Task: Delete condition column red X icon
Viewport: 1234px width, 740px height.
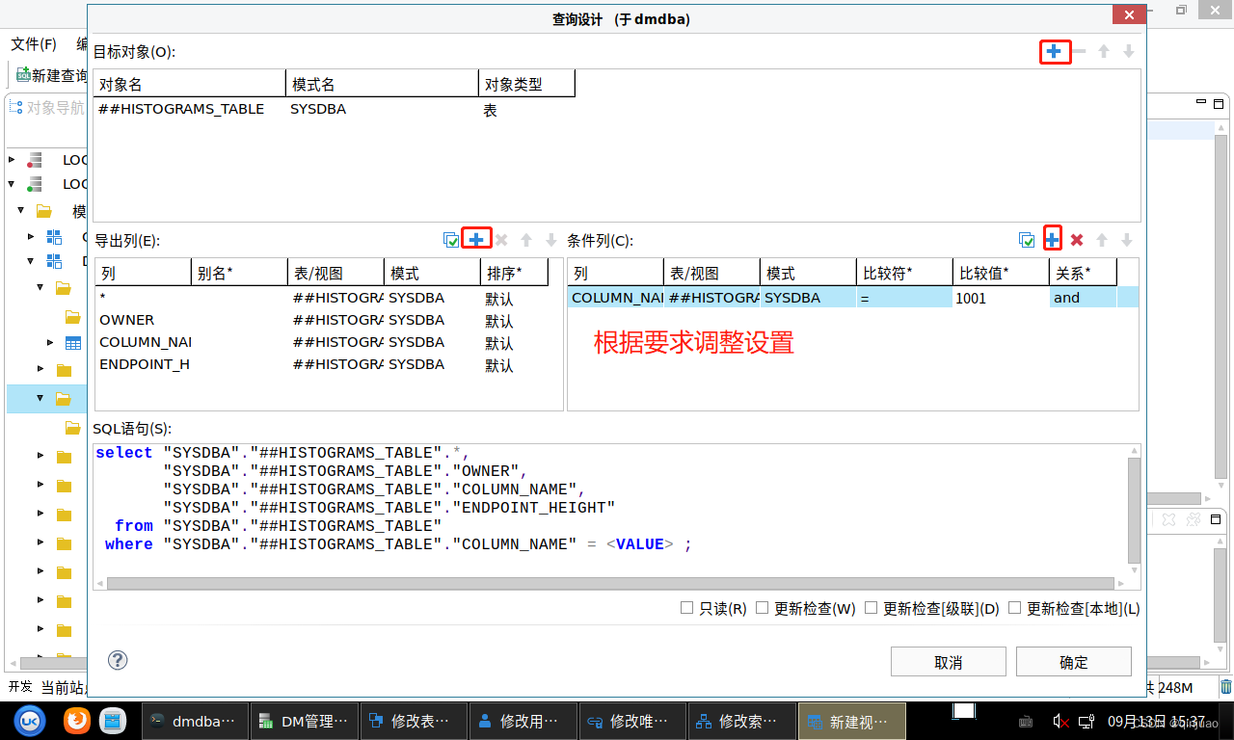Action: point(1077,240)
